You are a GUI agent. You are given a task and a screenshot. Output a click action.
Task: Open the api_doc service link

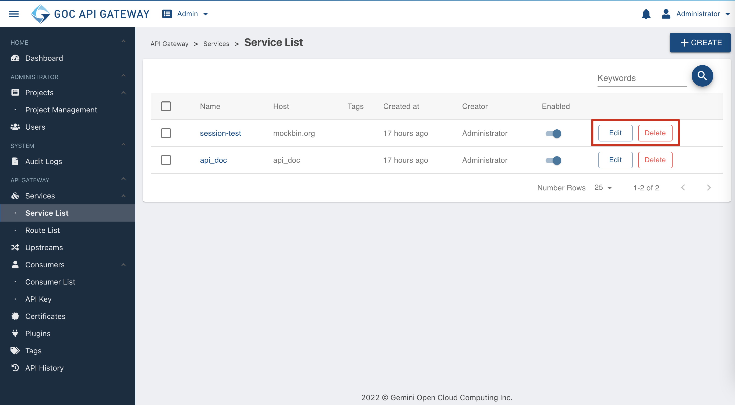213,160
